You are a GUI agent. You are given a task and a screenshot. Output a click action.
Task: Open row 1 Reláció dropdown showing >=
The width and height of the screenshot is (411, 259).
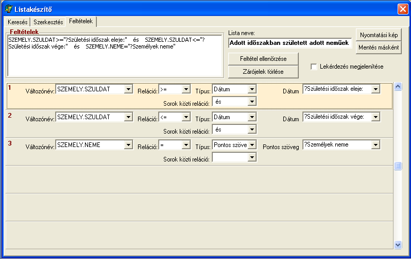[x=186, y=89]
